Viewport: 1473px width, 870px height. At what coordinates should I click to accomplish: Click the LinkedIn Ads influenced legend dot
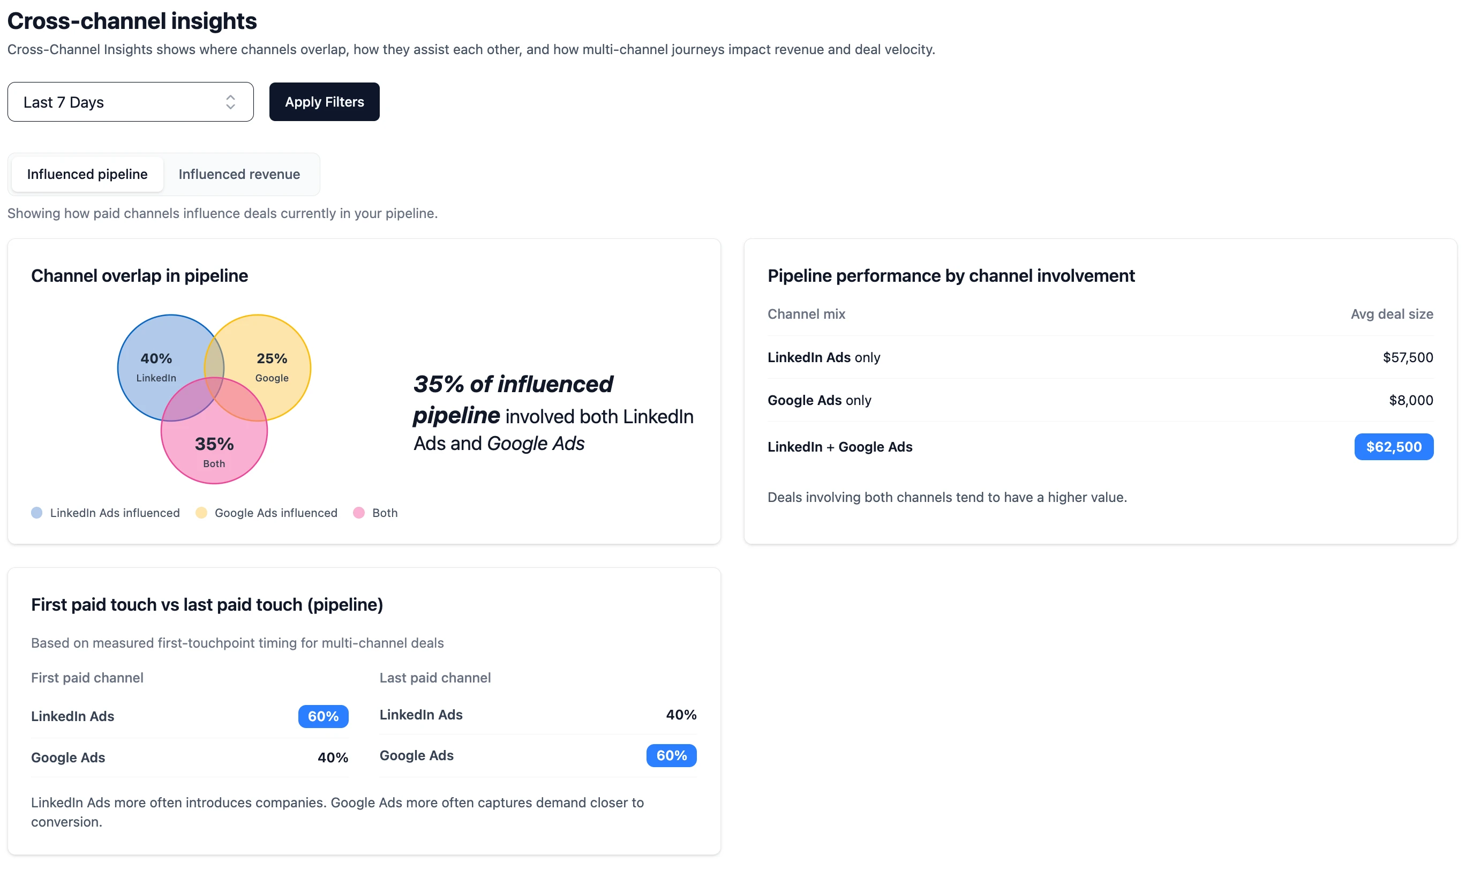[x=37, y=512]
